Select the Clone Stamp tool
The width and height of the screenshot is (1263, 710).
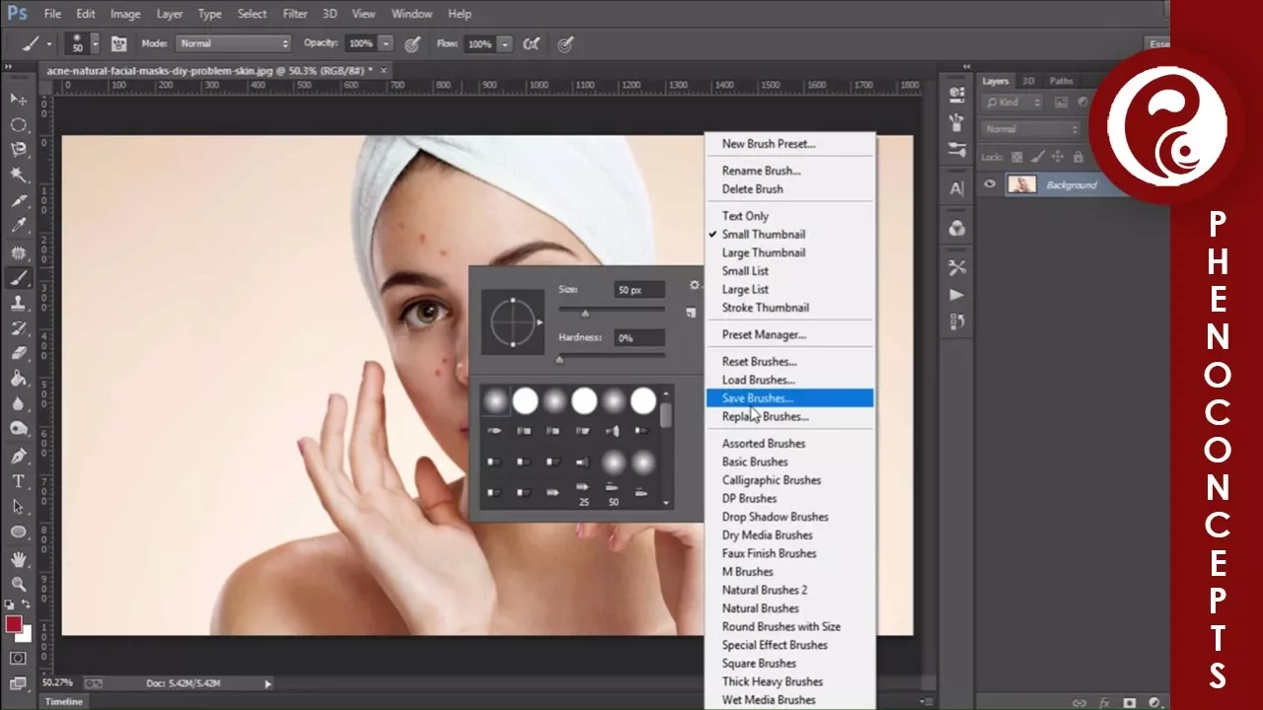(x=18, y=303)
